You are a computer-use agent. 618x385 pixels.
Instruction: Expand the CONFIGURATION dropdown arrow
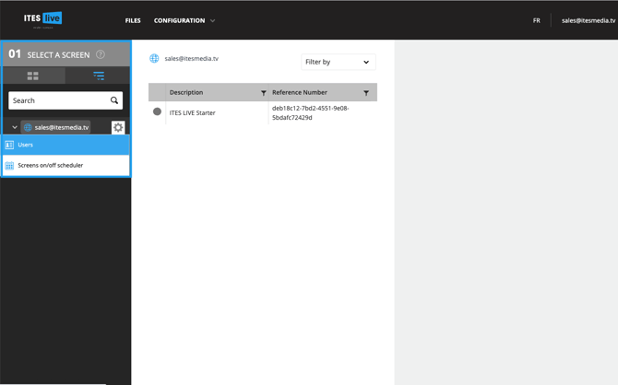point(213,20)
